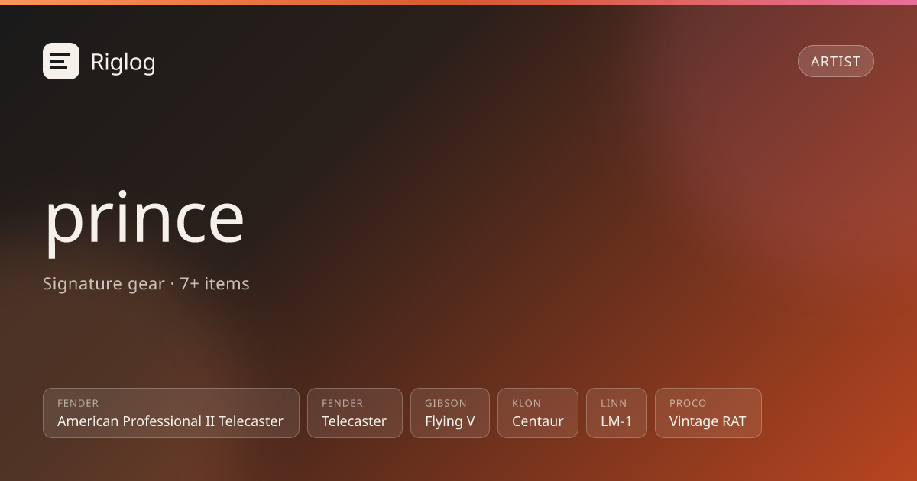Click the Riglog logo icon
This screenshot has width=917, height=481.
[61, 61]
